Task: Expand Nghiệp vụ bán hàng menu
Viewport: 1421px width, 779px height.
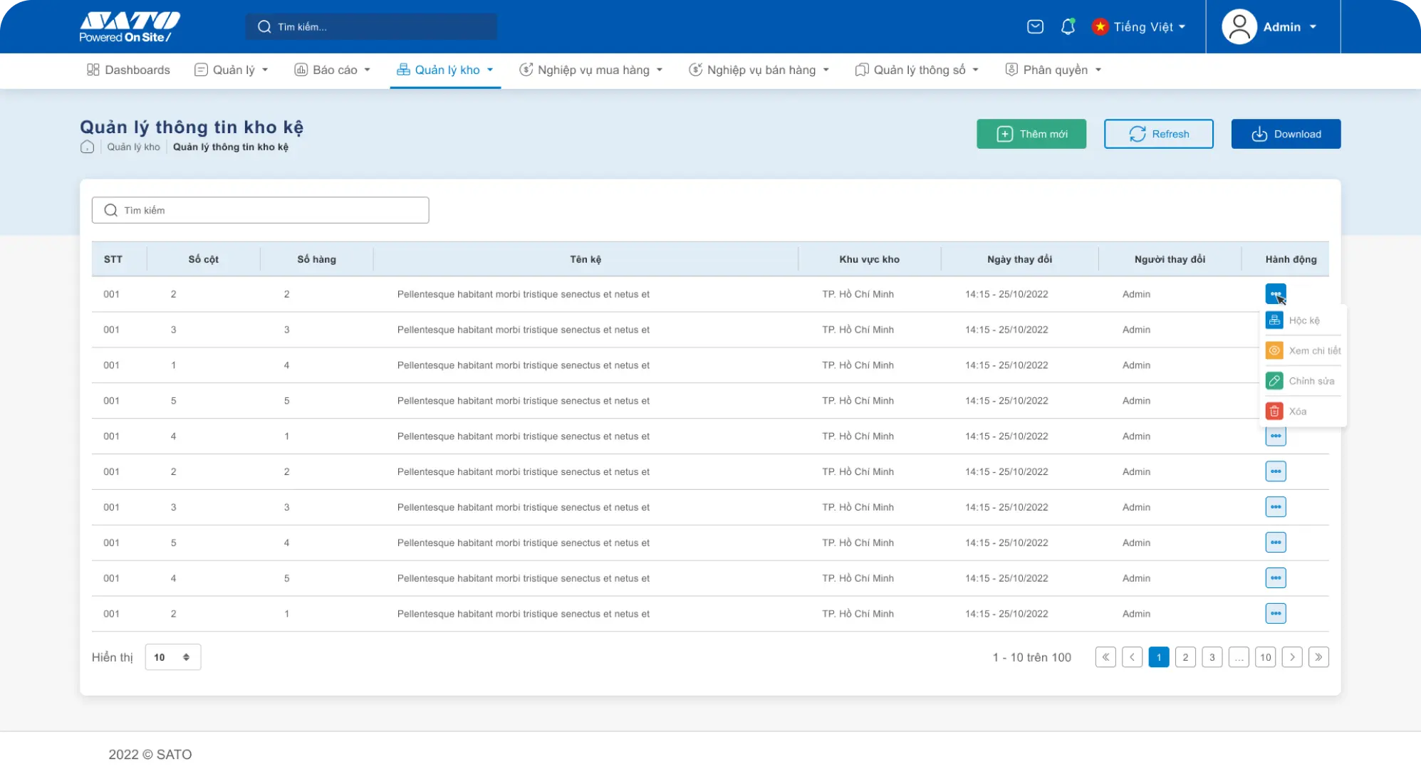Action: [x=826, y=70]
